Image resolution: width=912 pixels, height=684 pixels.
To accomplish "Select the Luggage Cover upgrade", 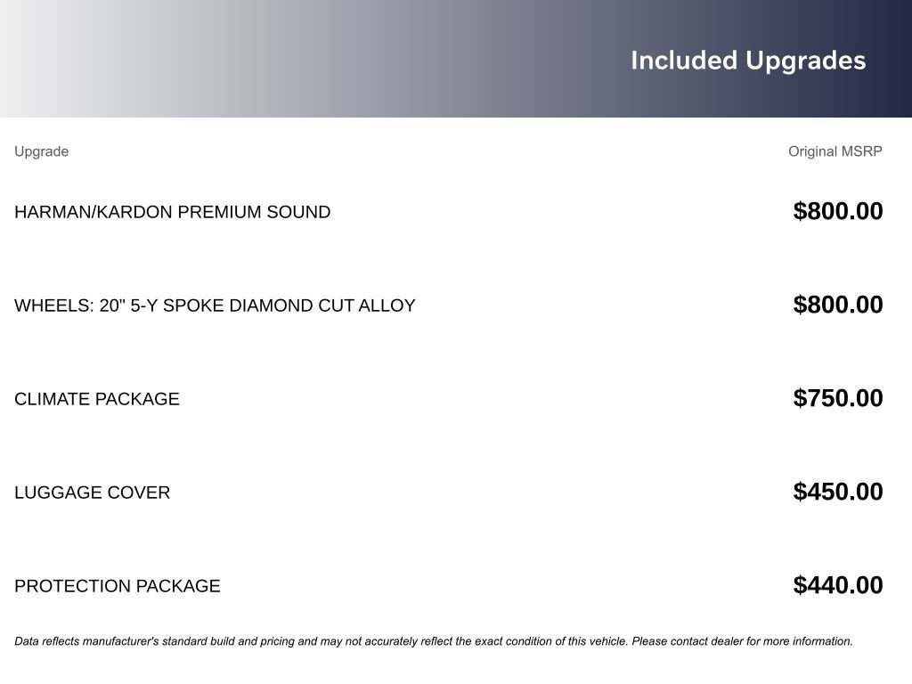I will coord(92,493).
